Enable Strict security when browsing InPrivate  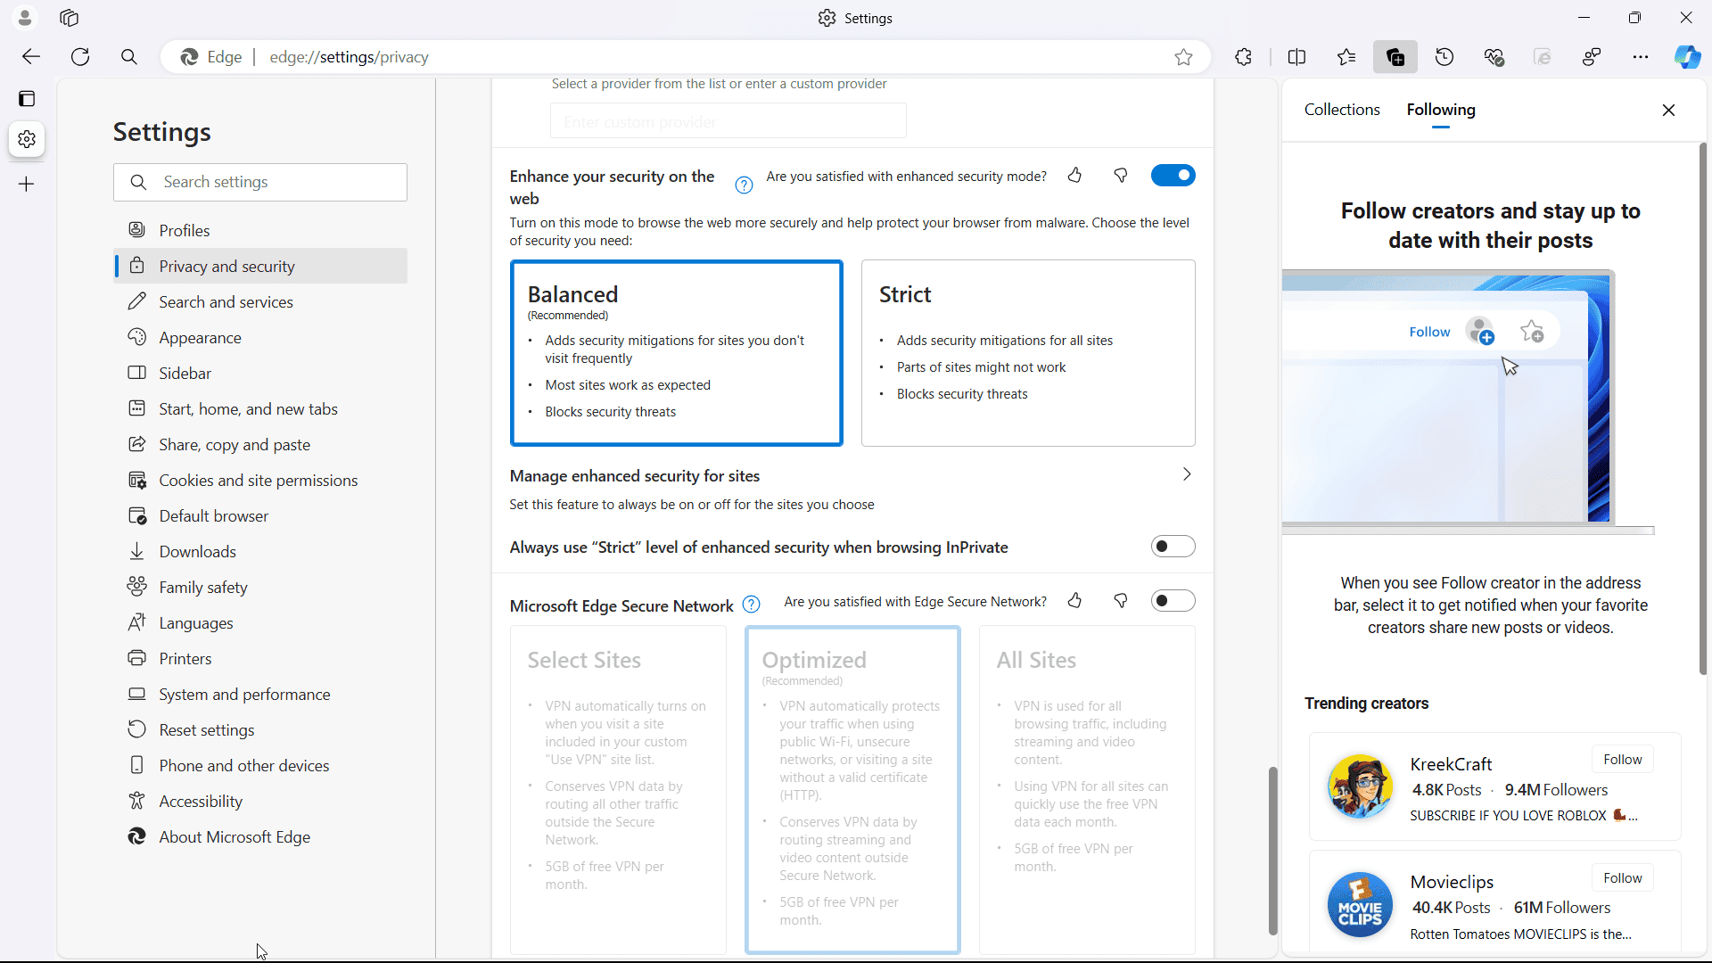1173,546
